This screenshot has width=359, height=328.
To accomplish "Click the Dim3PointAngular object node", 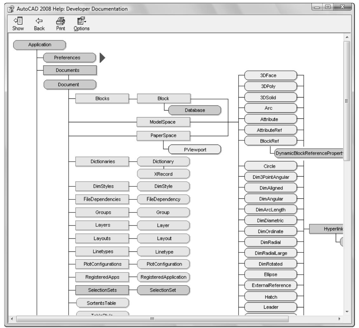I will [270, 177].
